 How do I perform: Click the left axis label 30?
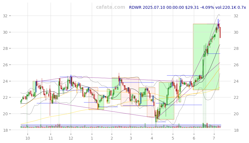click(5, 32)
